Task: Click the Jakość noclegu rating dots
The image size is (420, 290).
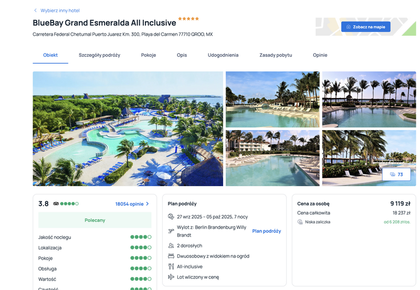Action: pyautogui.click(x=141, y=237)
